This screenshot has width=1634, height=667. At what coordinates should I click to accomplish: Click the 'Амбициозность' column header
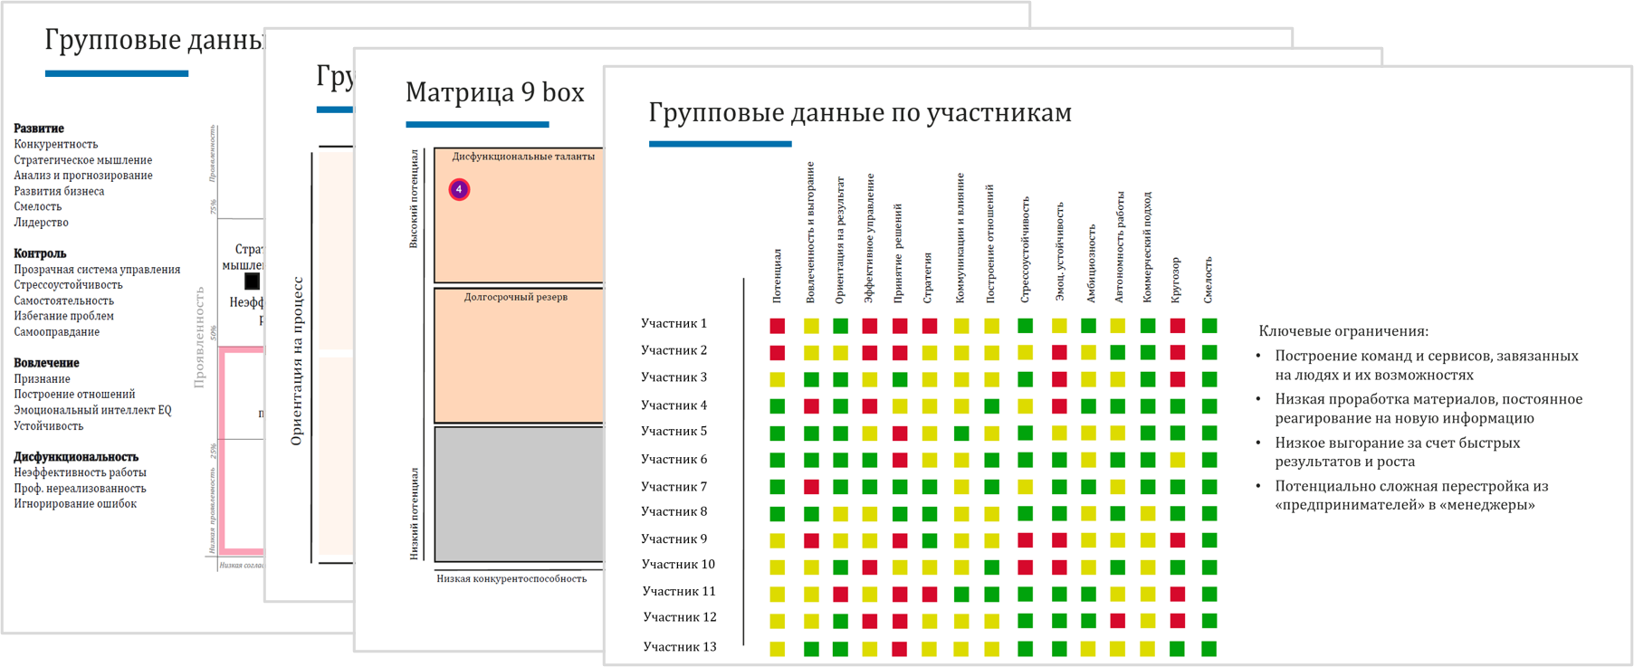pyautogui.click(x=1091, y=264)
